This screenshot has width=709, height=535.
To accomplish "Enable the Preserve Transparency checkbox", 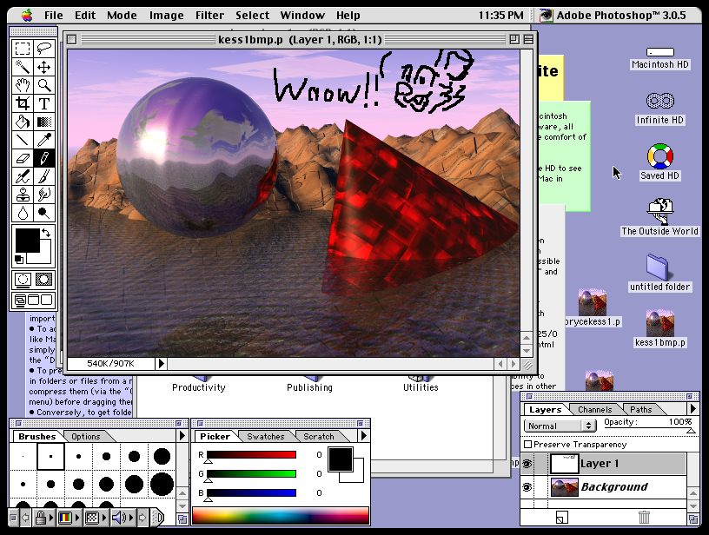I will pyautogui.click(x=528, y=445).
